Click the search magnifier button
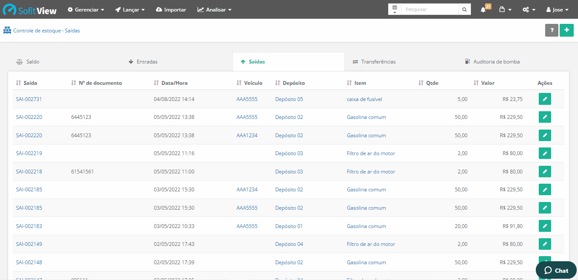Viewport: 578px width, 280px height. click(465, 9)
